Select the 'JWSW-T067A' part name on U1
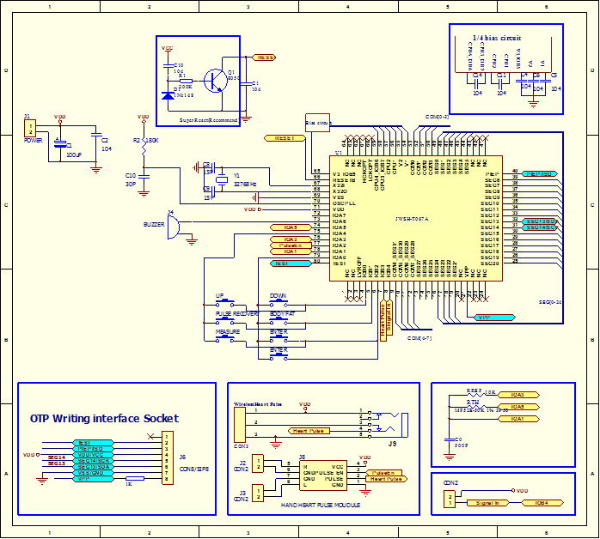The height and width of the screenshot is (539, 600). [412, 219]
